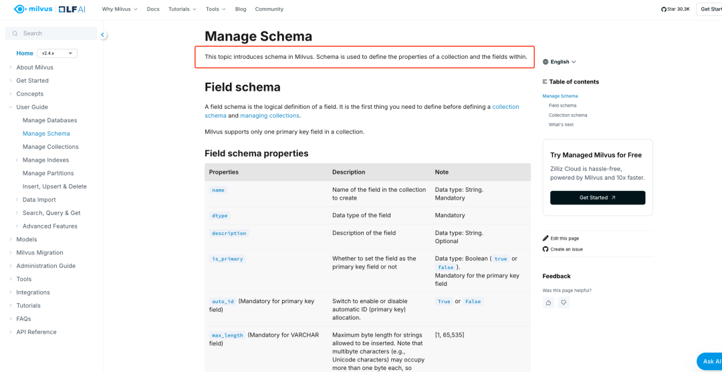This screenshot has width=722, height=372.
Task: Open the Community menu item
Action: 269,9
